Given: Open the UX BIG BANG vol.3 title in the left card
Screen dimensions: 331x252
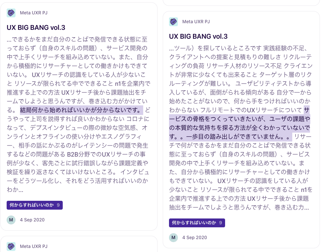Looking at the screenshot, I should 36,28.
